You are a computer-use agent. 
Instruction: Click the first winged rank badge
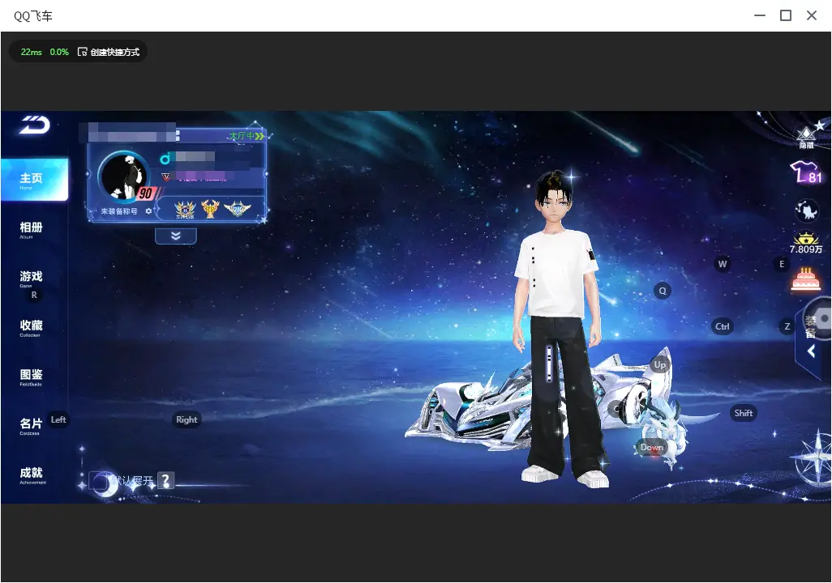pyautogui.click(x=185, y=210)
